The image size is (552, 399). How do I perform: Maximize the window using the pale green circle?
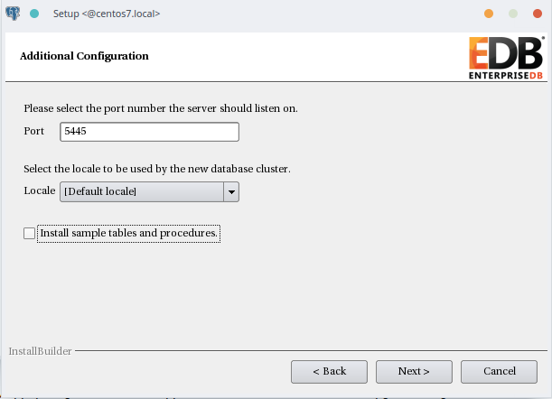pos(513,14)
